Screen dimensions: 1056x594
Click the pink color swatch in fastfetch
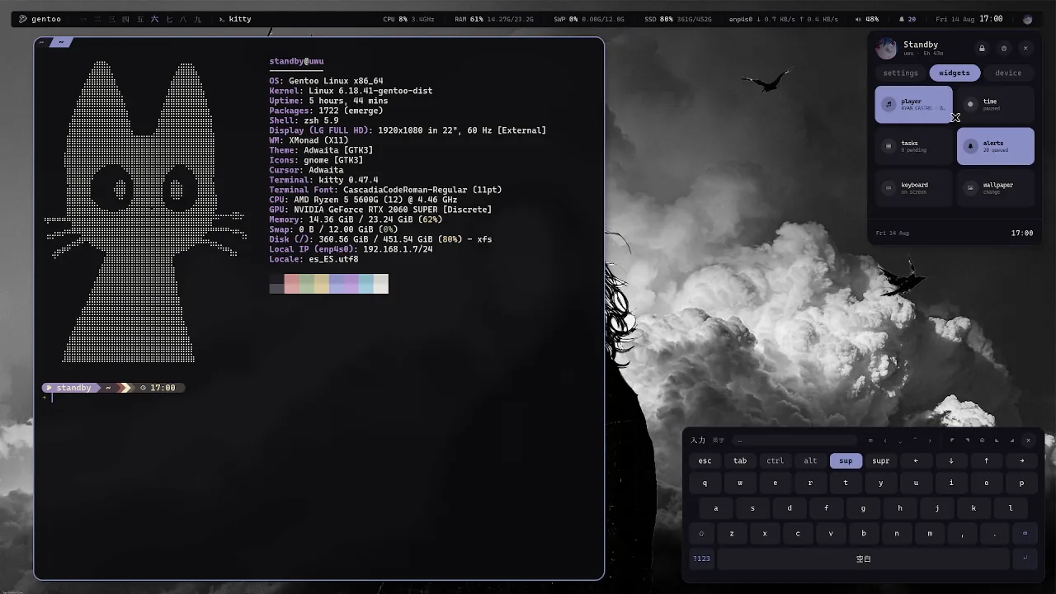coord(291,284)
